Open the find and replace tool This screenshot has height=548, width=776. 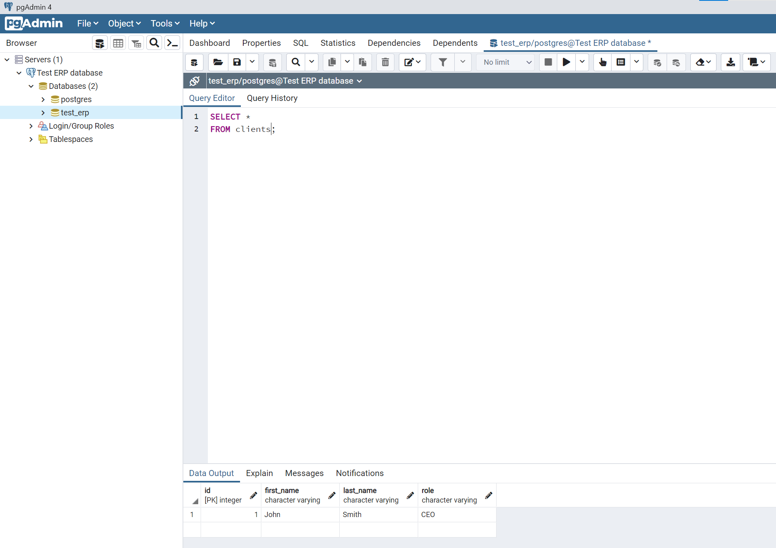296,62
